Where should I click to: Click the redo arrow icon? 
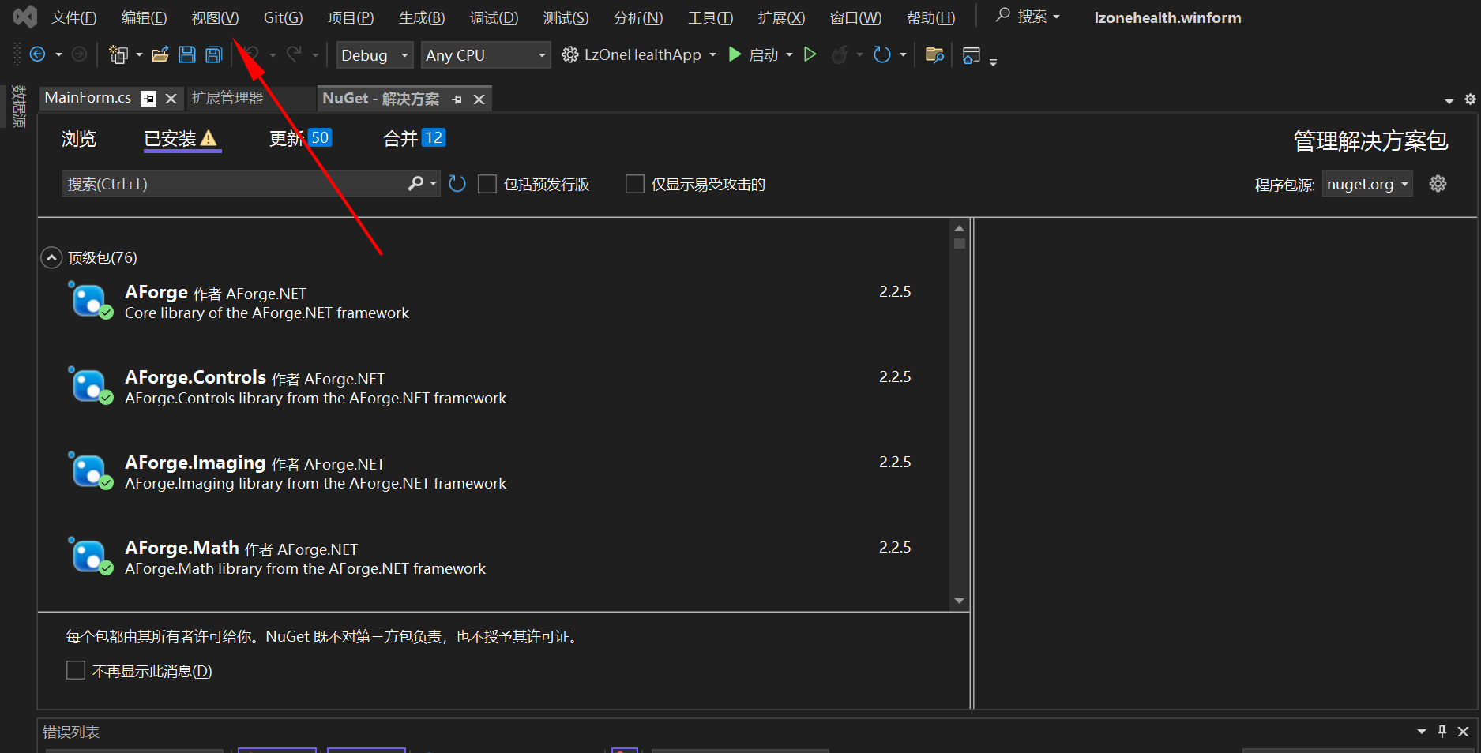pos(294,54)
